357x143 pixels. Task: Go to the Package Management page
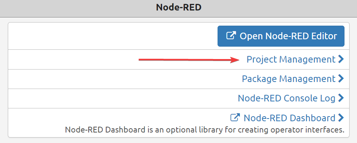(x=289, y=79)
